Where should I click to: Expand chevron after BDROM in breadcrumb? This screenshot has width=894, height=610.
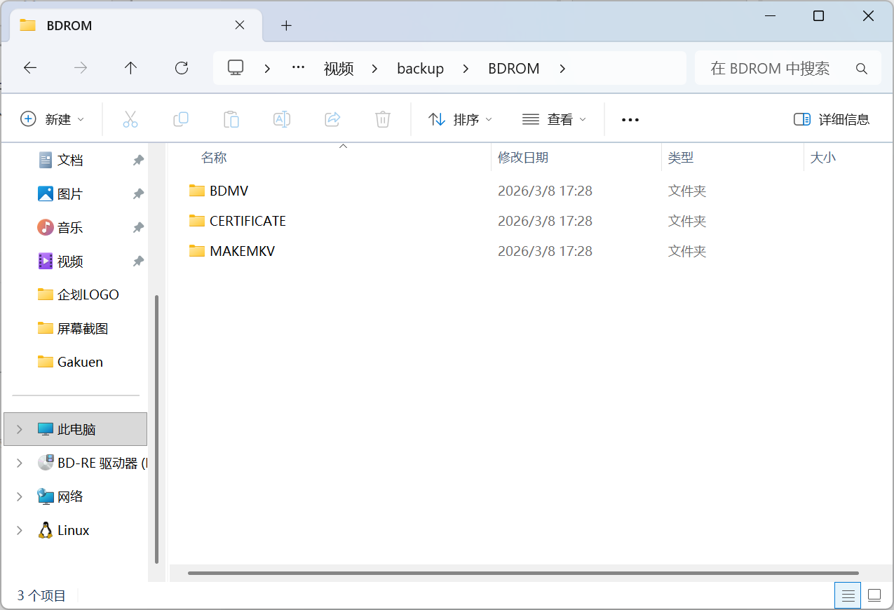click(562, 68)
